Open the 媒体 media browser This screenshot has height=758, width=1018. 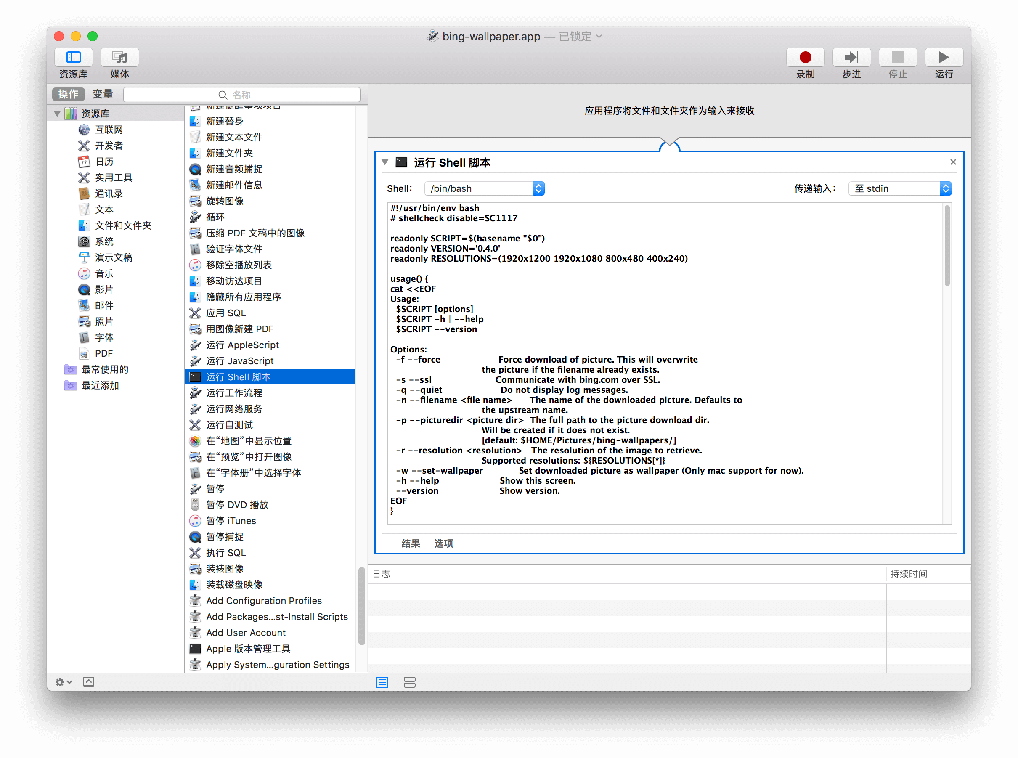coord(120,57)
